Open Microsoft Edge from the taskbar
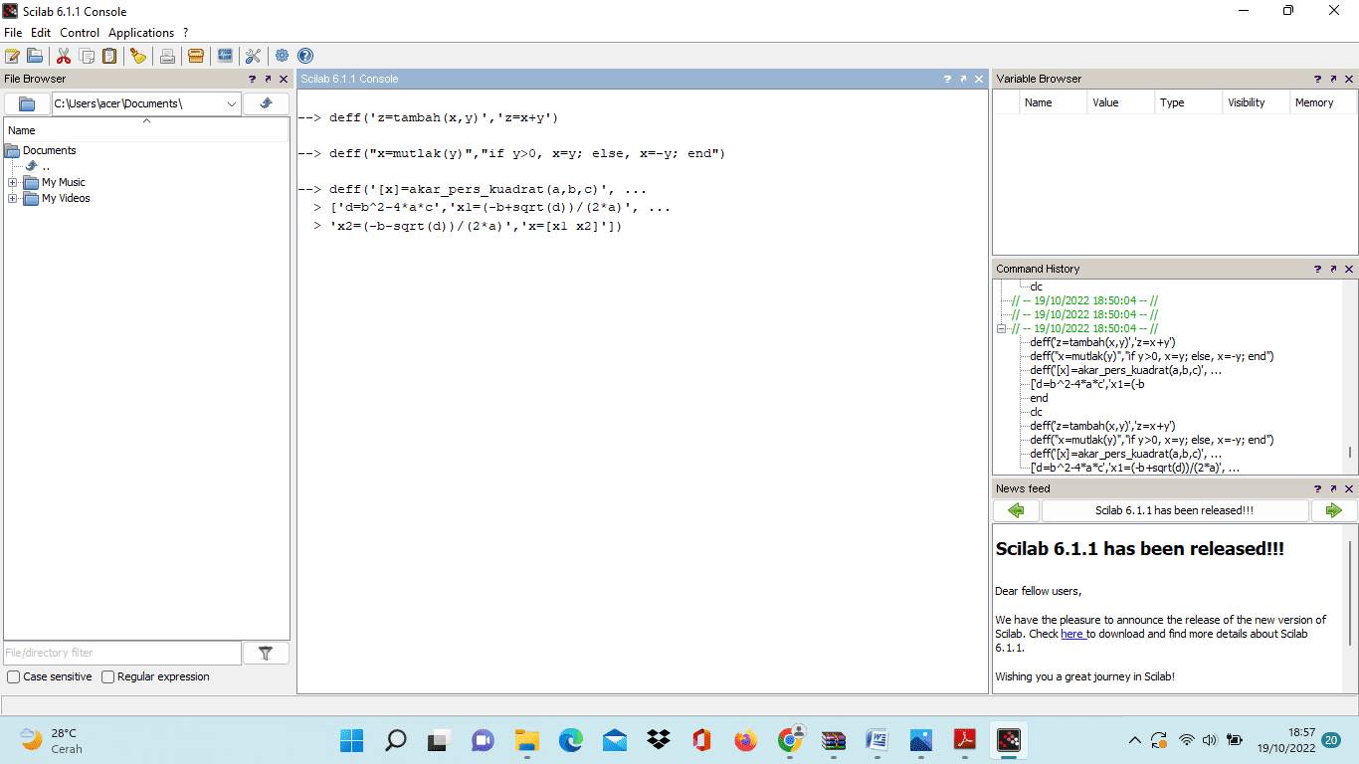The width and height of the screenshot is (1359, 764). click(x=570, y=740)
